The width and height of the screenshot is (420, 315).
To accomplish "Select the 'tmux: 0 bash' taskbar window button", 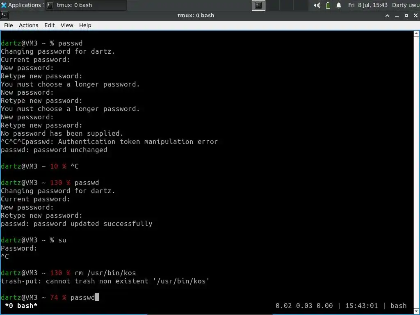I will pos(86,5).
